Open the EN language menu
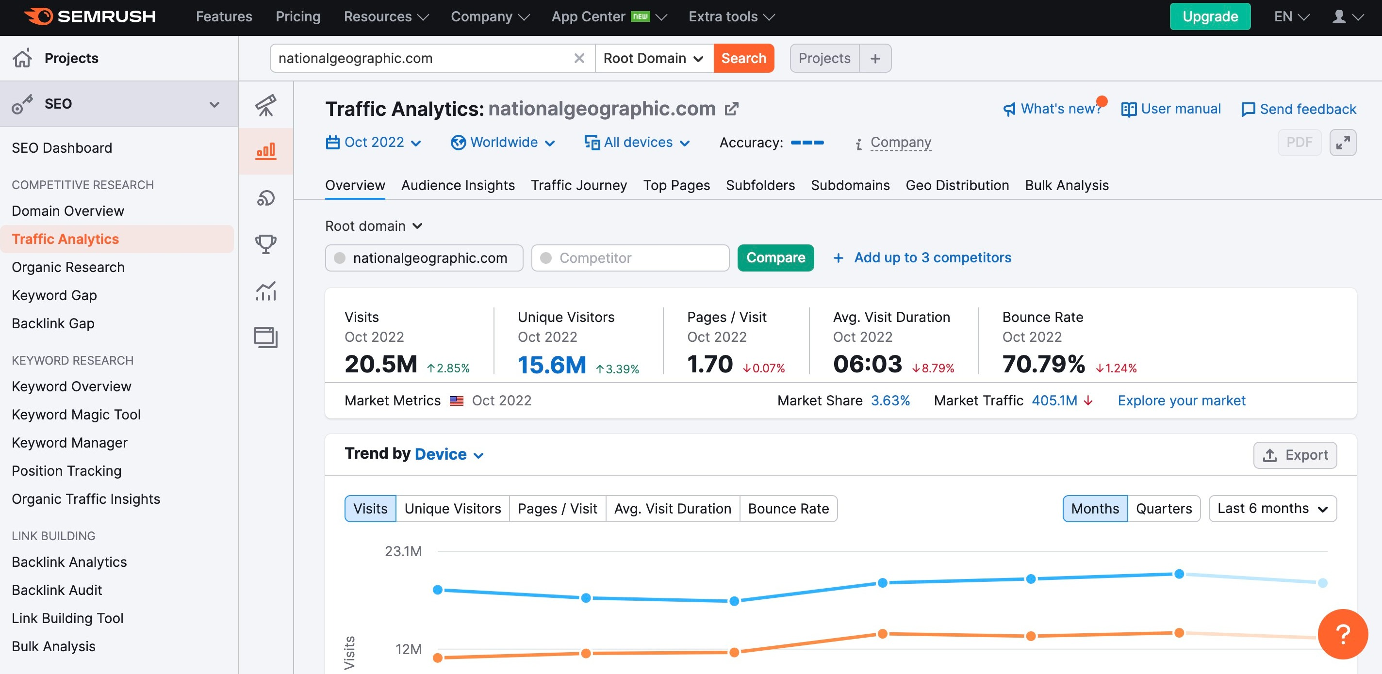The width and height of the screenshot is (1382, 674). [1292, 16]
